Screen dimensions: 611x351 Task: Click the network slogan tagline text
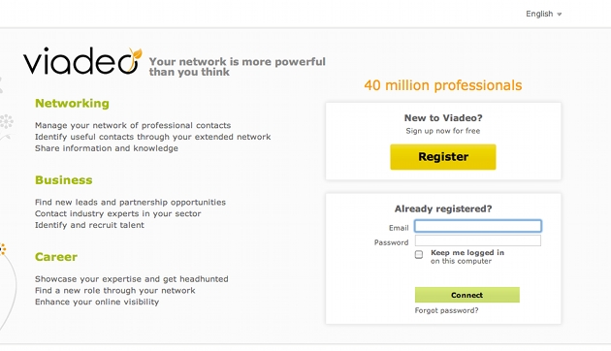pyautogui.click(x=237, y=67)
